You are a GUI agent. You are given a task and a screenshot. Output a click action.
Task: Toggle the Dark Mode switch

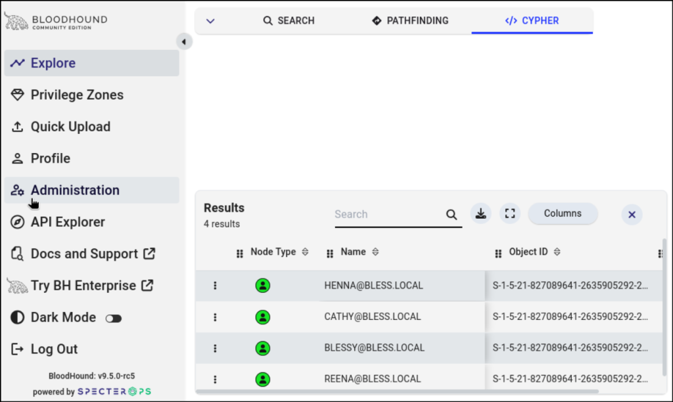(114, 319)
